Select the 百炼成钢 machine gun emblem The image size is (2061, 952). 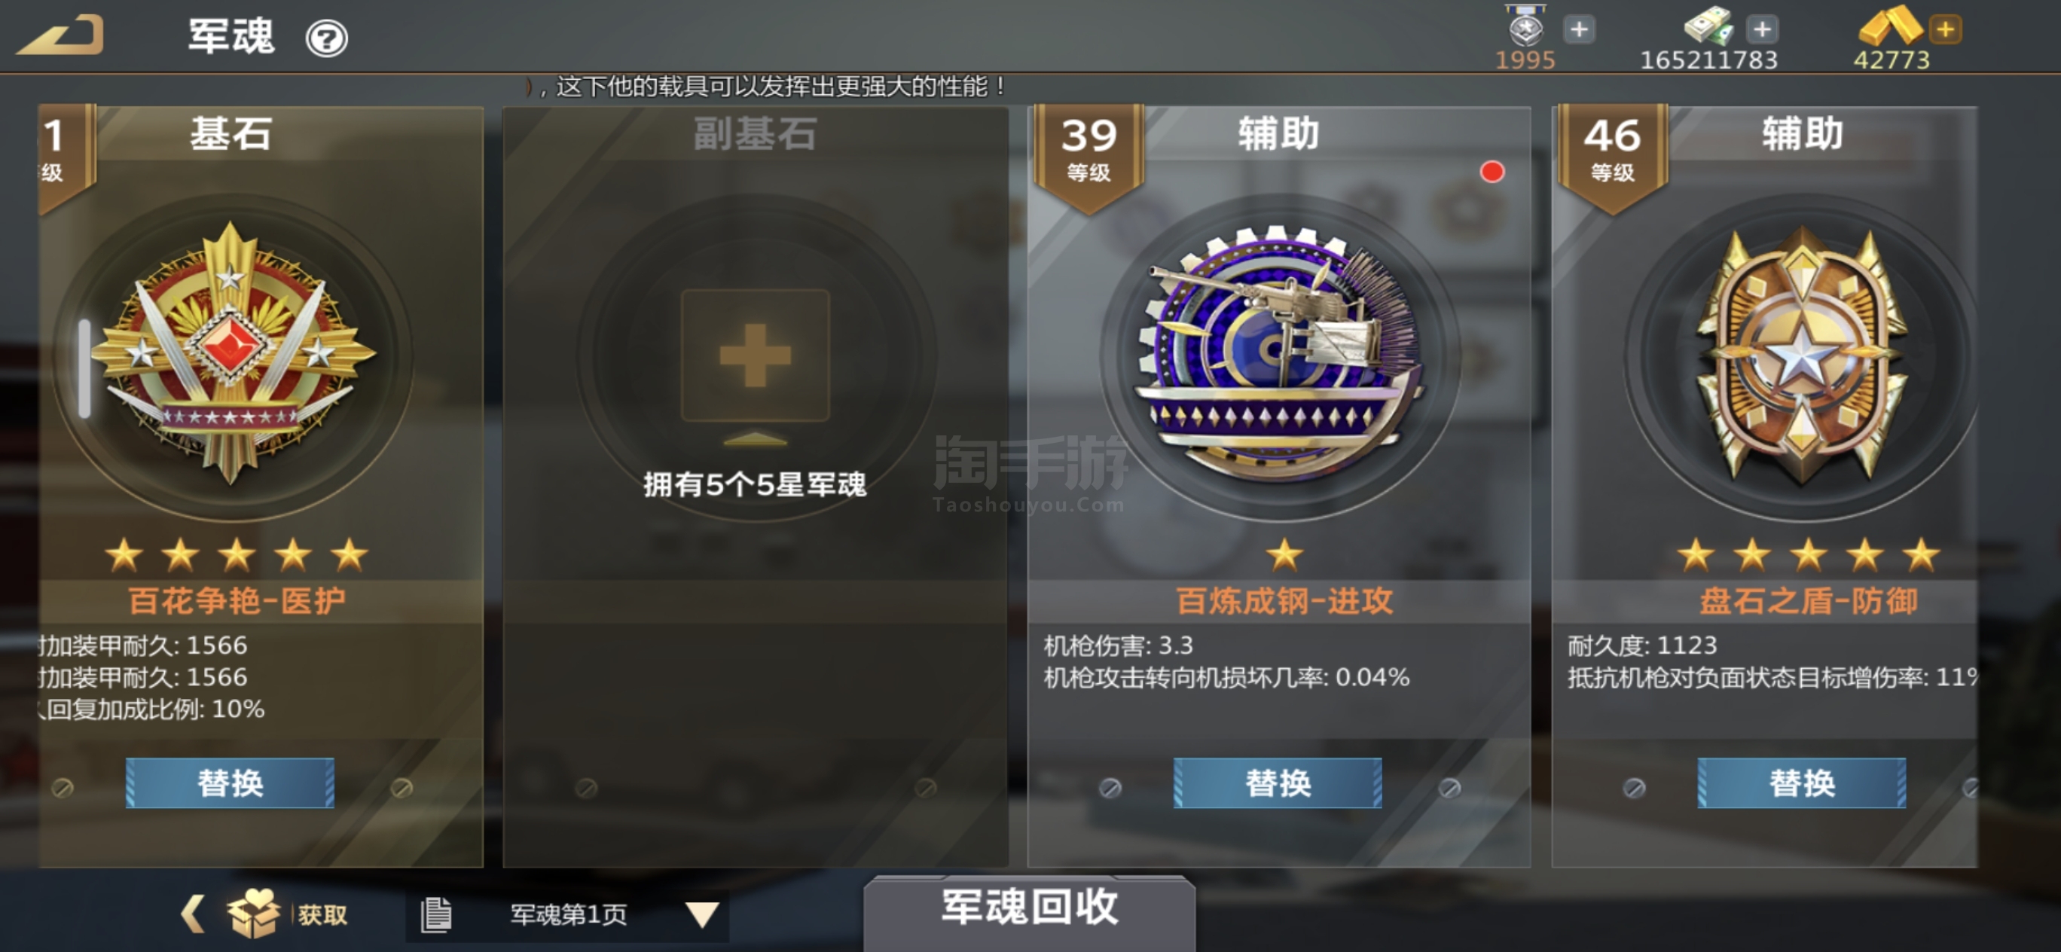pyautogui.click(x=1280, y=356)
